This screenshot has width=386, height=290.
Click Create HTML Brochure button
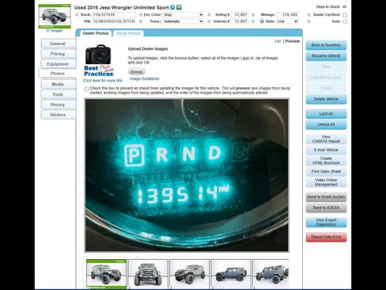click(326, 161)
